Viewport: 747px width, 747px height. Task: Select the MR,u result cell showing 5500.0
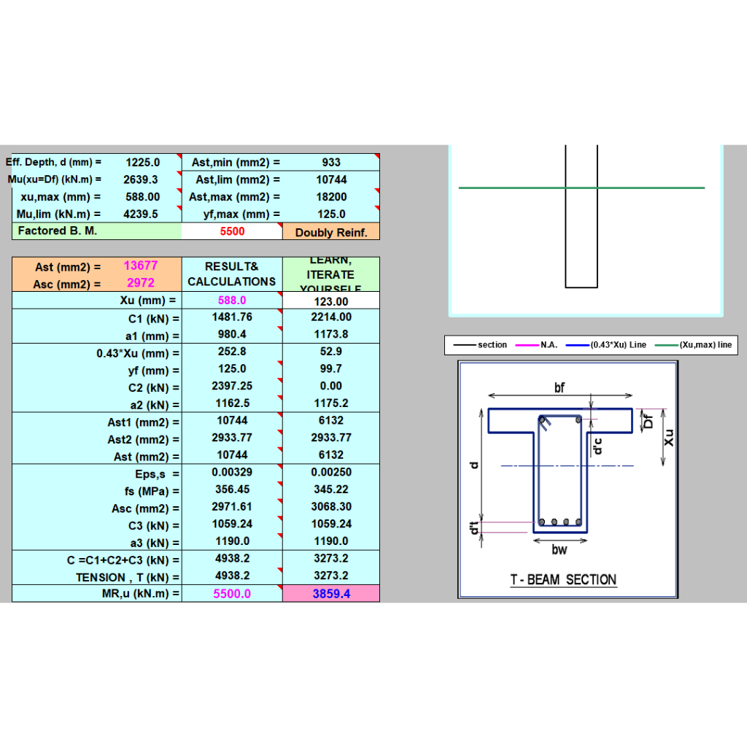(232, 594)
